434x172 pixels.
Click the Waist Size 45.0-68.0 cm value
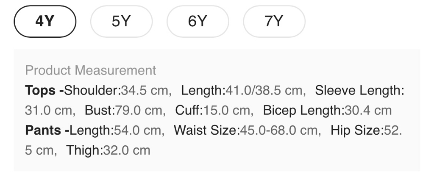pyautogui.click(x=280, y=130)
